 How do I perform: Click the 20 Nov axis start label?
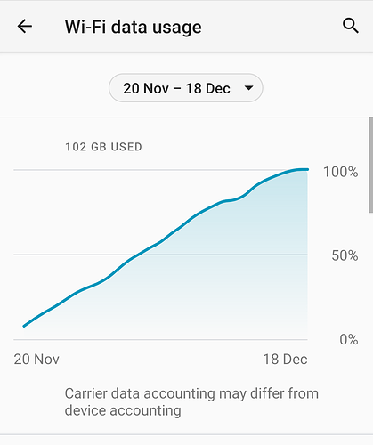pyautogui.click(x=36, y=359)
